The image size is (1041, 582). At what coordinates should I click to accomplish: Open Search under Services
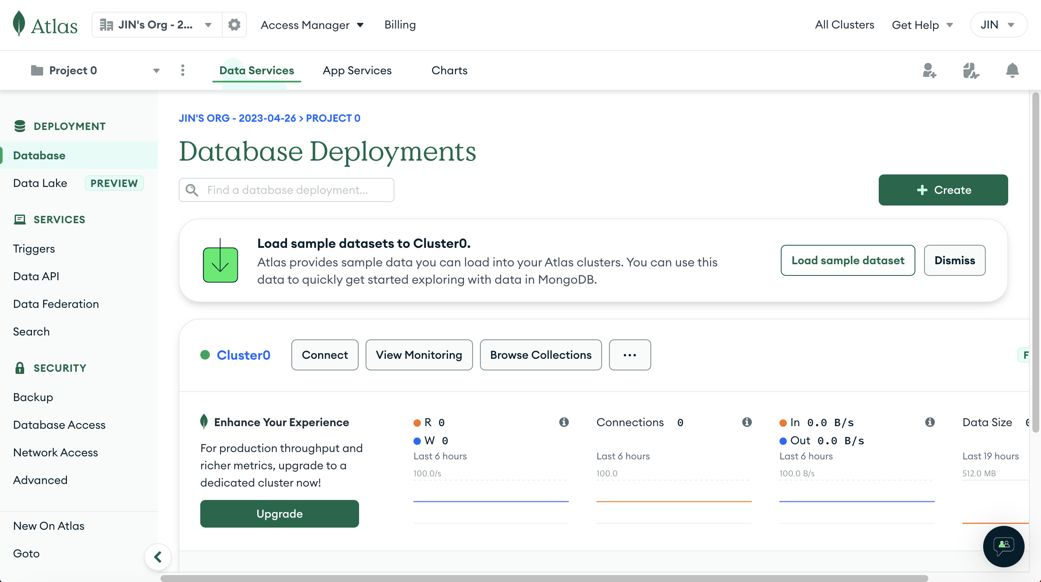coord(32,332)
